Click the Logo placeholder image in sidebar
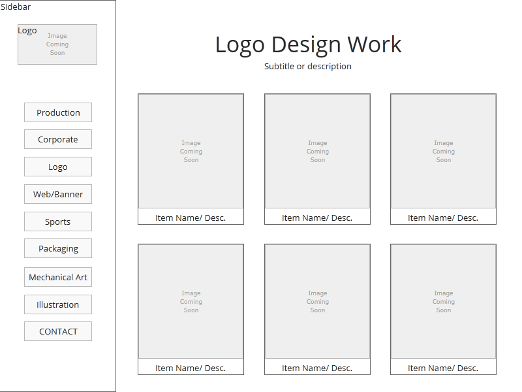522x392 pixels. click(x=57, y=44)
